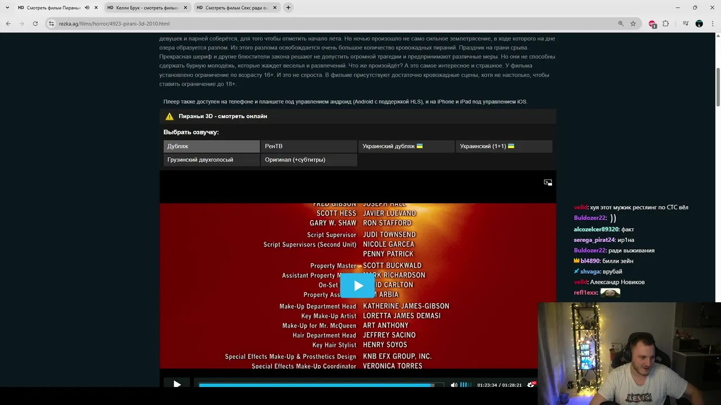The width and height of the screenshot is (721, 405).
Task: Select the Дубляж voiceover option
Action: (x=211, y=146)
